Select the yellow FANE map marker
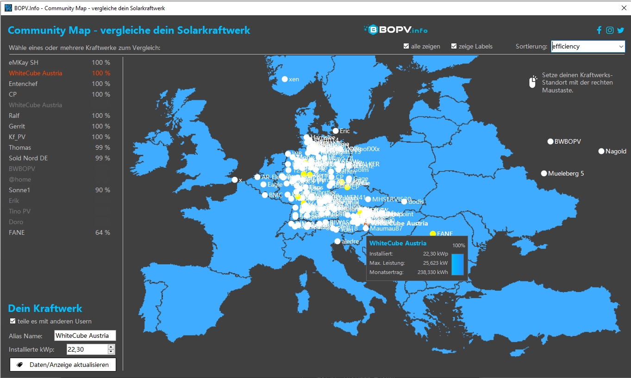This screenshot has width=631, height=378. 433,234
